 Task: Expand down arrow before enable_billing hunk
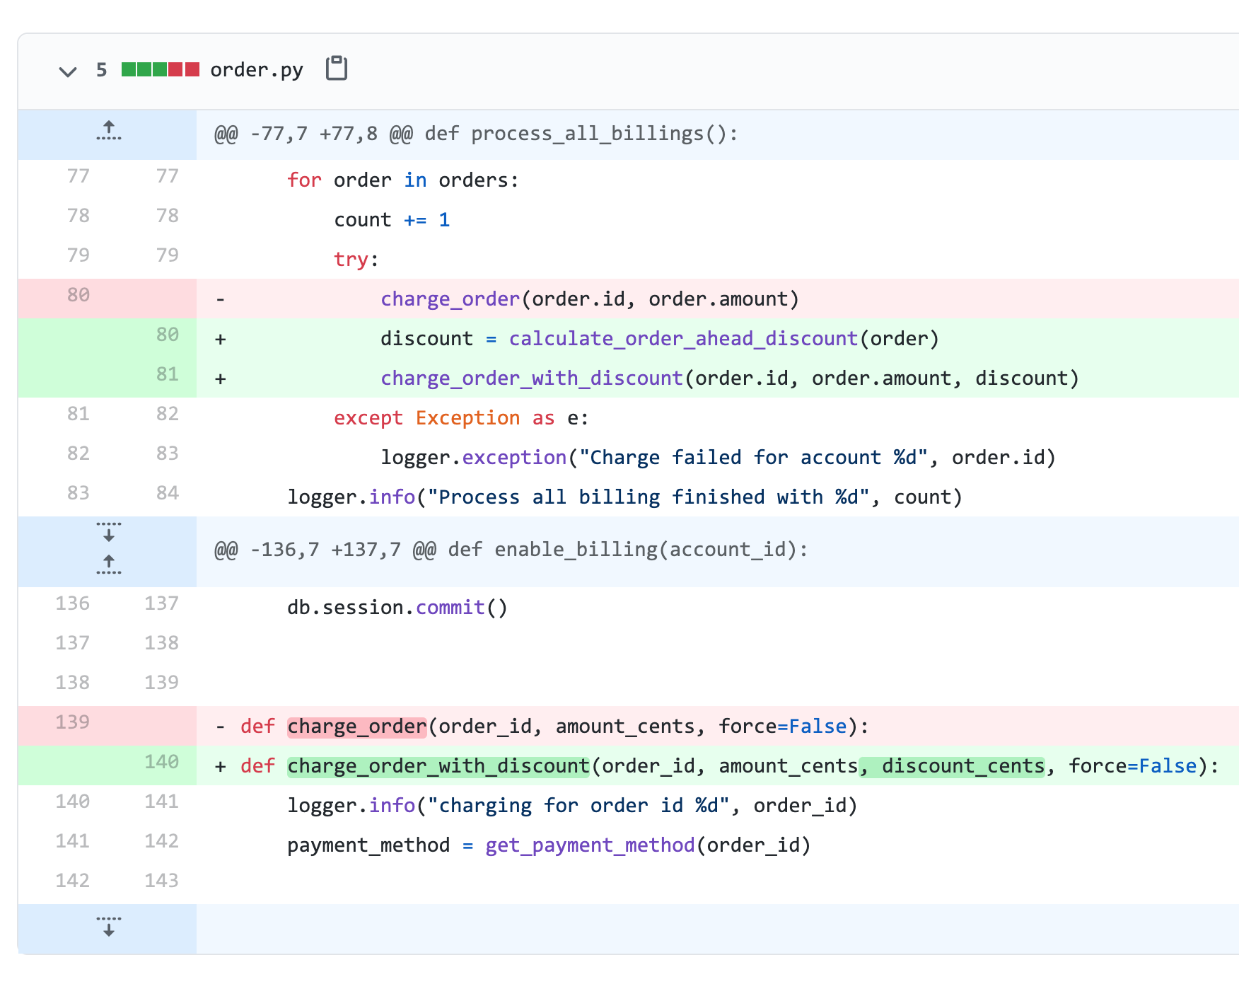click(x=108, y=533)
